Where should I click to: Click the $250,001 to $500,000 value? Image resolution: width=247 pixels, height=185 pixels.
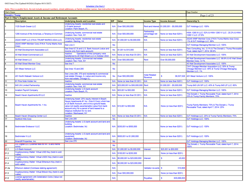pos(127,127)
